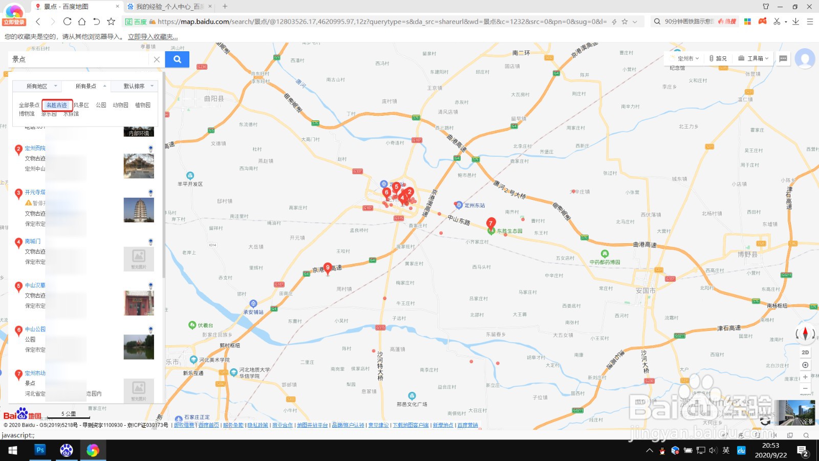Click the scissors screenshot tool icon
This screenshot has height=461, width=819.
pos(777,22)
